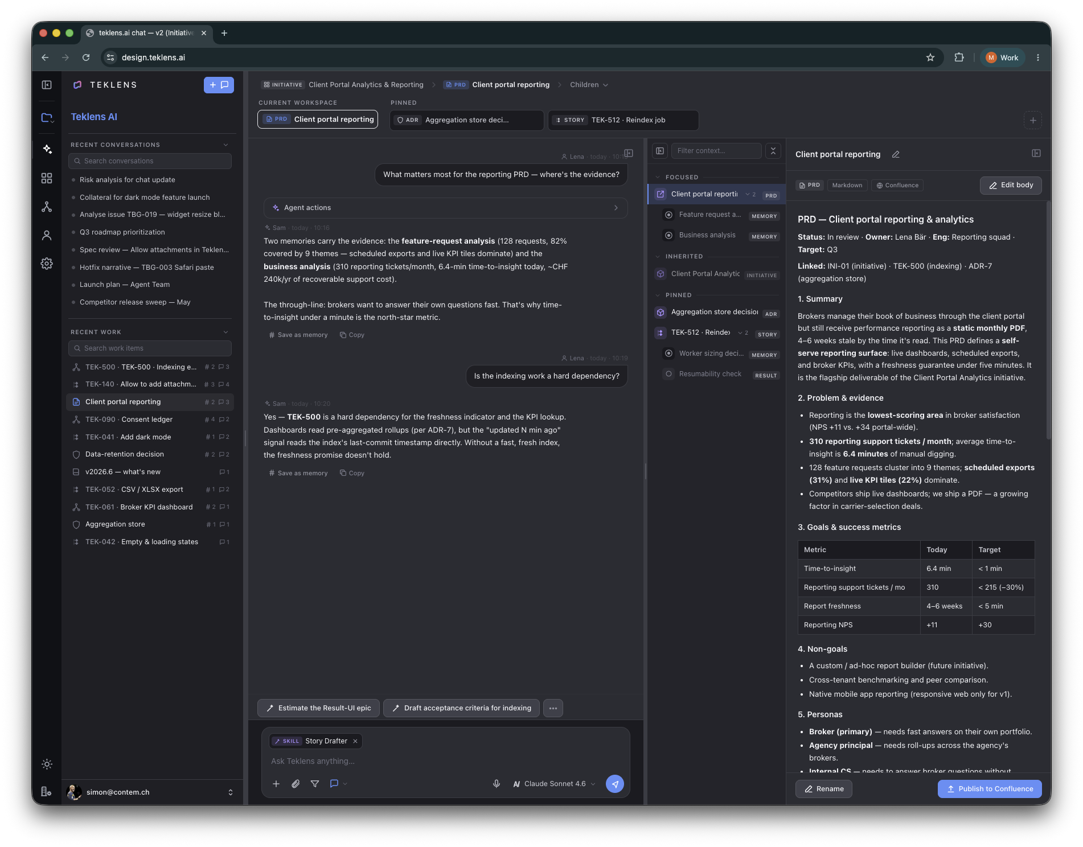This screenshot has width=1083, height=847.
Task: Collapse the left sidebar panel icon
Action: click(x=47, y=85)
